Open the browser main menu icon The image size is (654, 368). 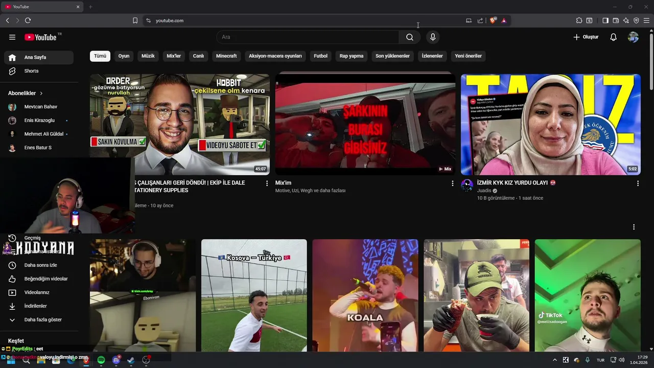pyautogui.click(x=646, y=20)
